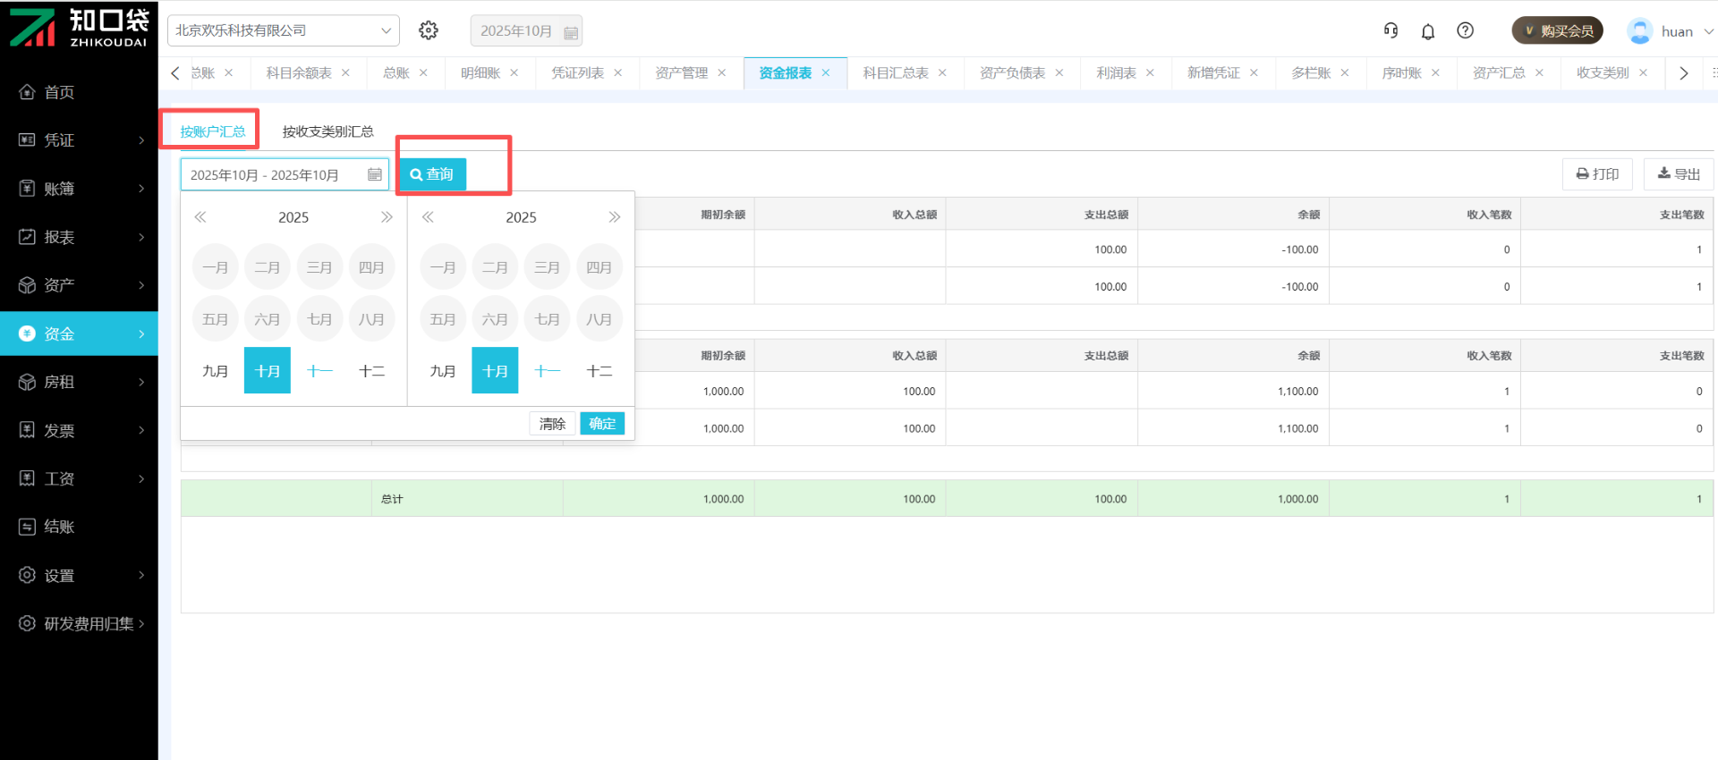Open the huan user account dropdown
The height and width of the screenshot is (760, 1718).
click(x=1671, y=31)
